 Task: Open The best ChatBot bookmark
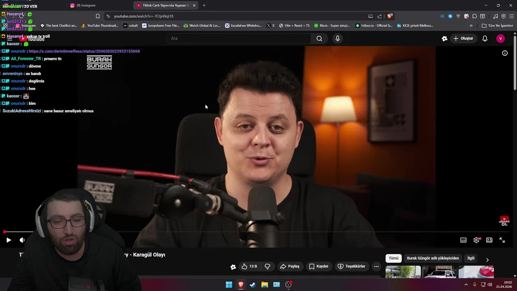tap(59, 25)
